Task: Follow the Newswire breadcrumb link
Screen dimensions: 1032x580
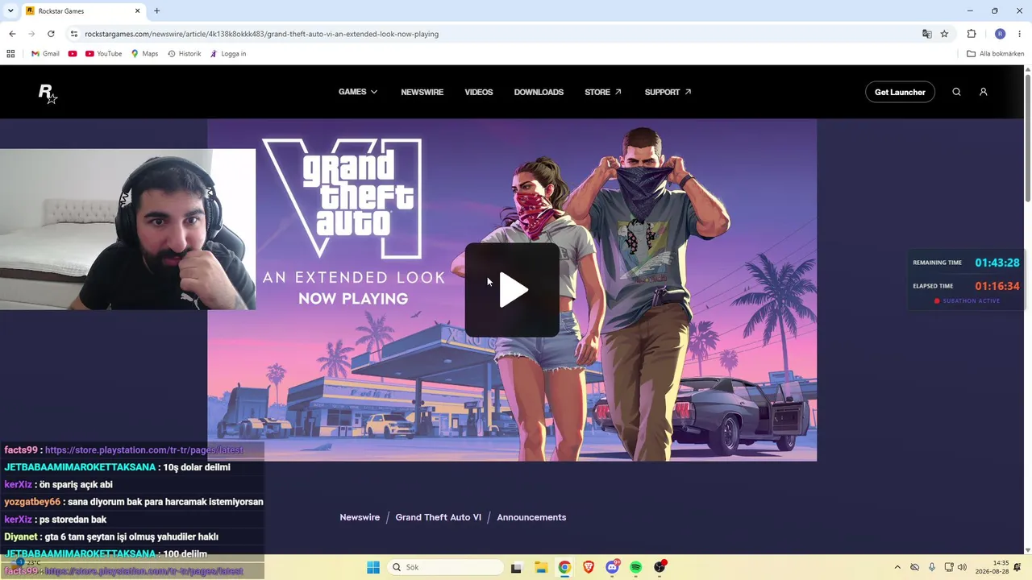Action: point(360,517)
